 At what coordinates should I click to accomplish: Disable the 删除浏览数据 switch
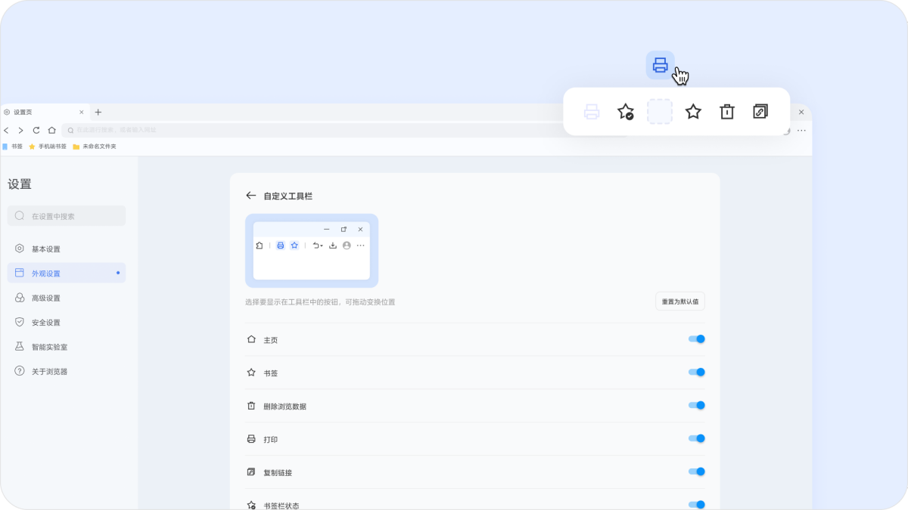click(696, 405)
